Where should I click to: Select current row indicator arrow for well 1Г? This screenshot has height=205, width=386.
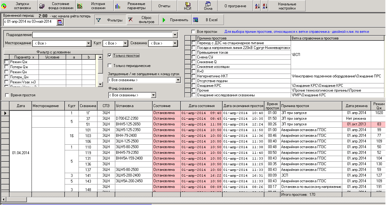[x=5, y=113]
